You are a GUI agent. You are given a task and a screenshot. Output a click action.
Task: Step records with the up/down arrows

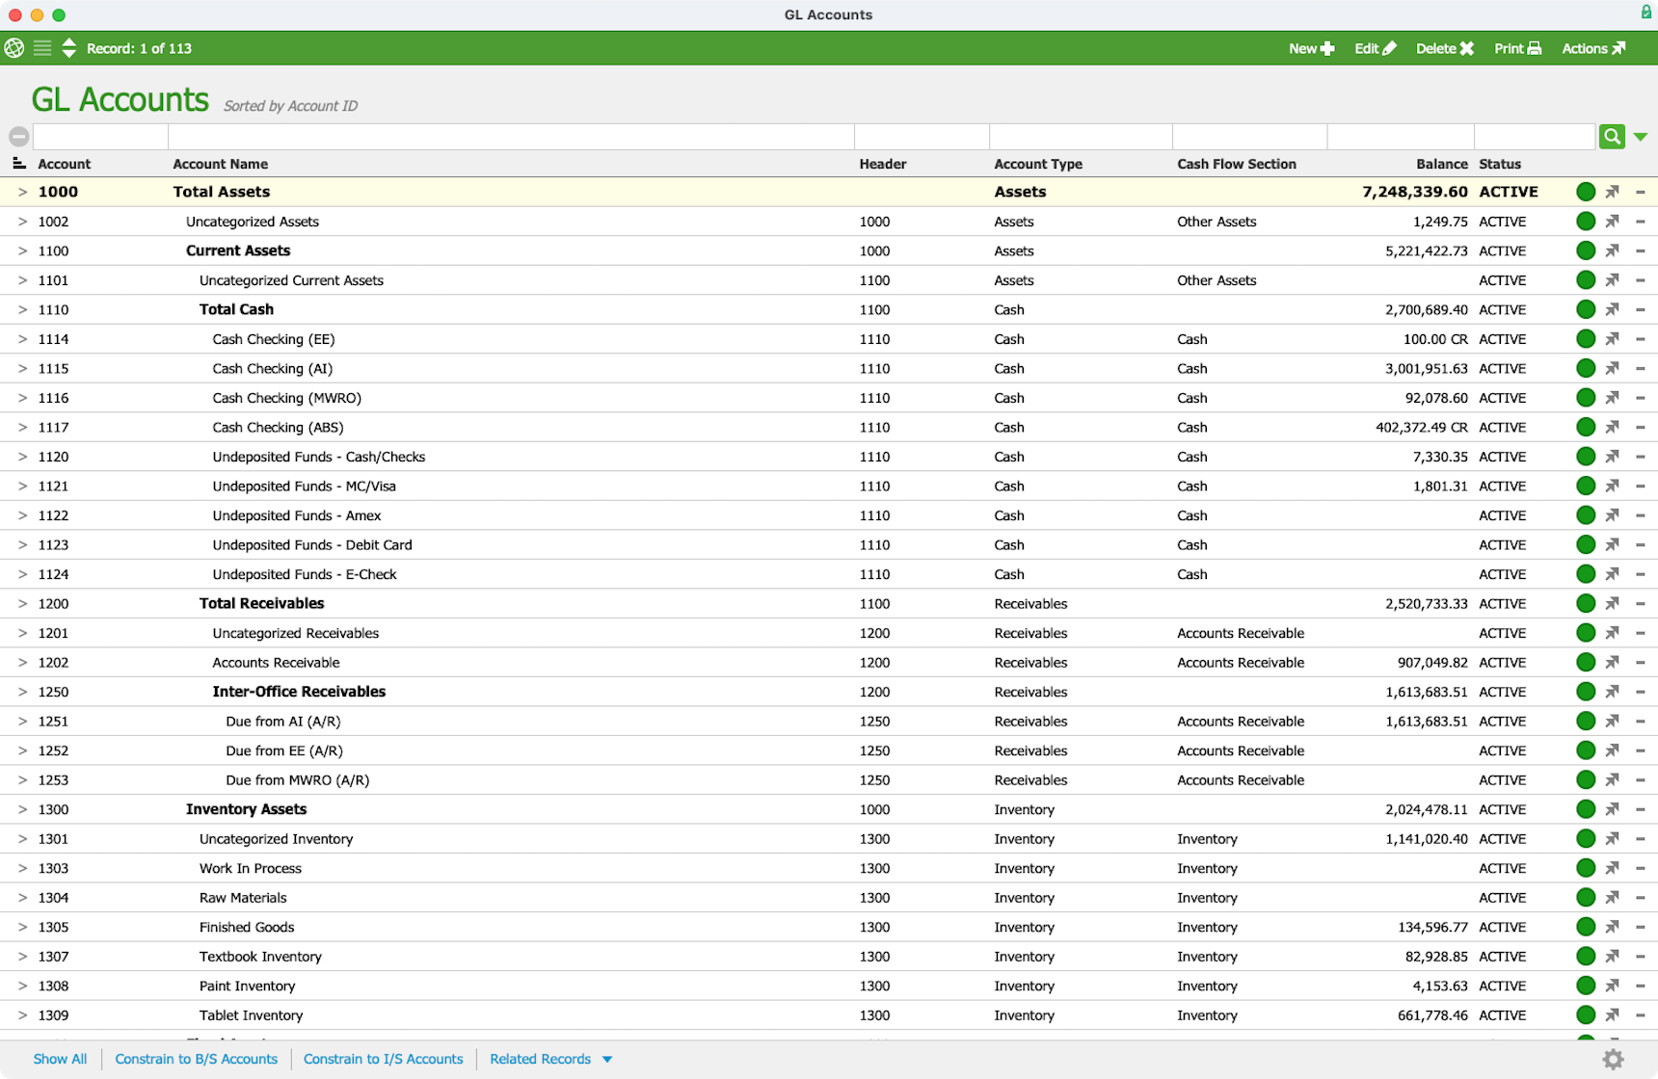[x=69, y=48]
